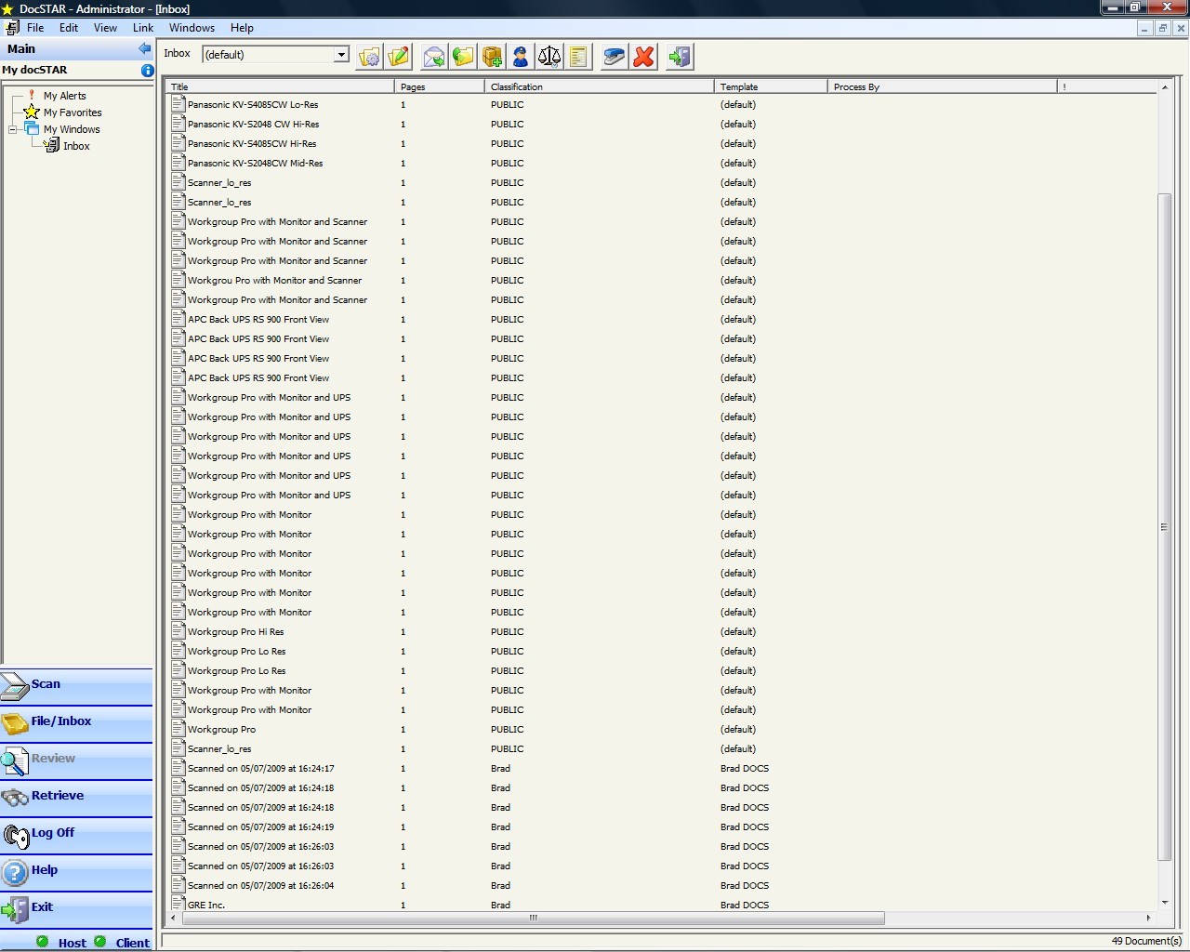Screen dimensions: 1190x952
Task: Click the package with plus sign icon
Action: pyautogui.click(x=492, y=57)
